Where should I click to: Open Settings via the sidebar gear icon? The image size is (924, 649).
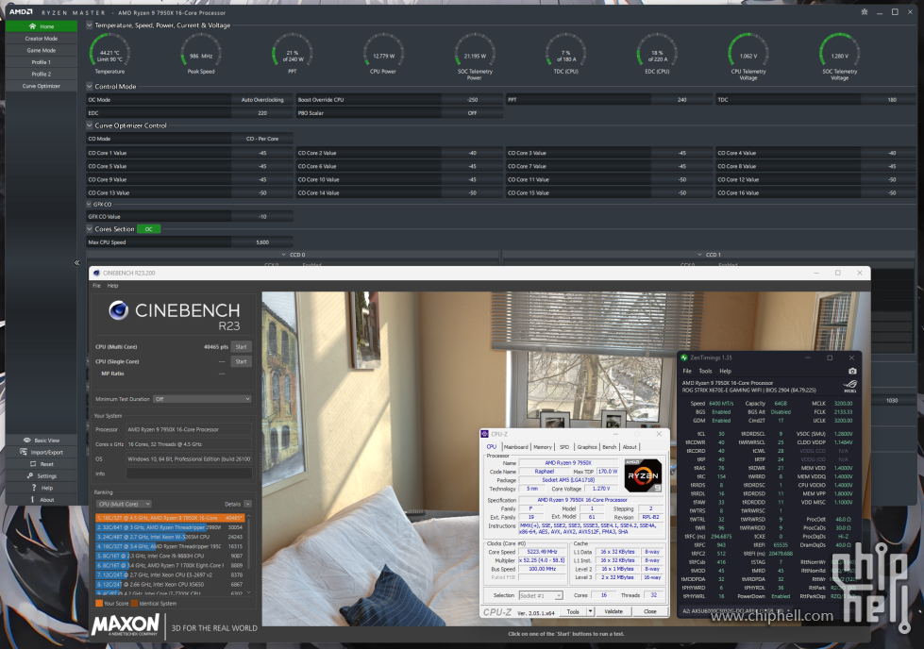[x=30, y=475]
